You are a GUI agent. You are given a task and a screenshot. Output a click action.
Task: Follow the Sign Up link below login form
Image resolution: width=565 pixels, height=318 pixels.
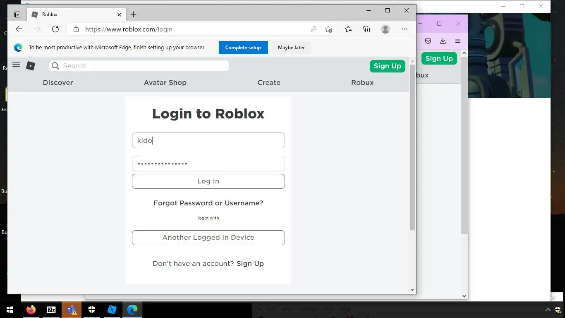(250, 263)
